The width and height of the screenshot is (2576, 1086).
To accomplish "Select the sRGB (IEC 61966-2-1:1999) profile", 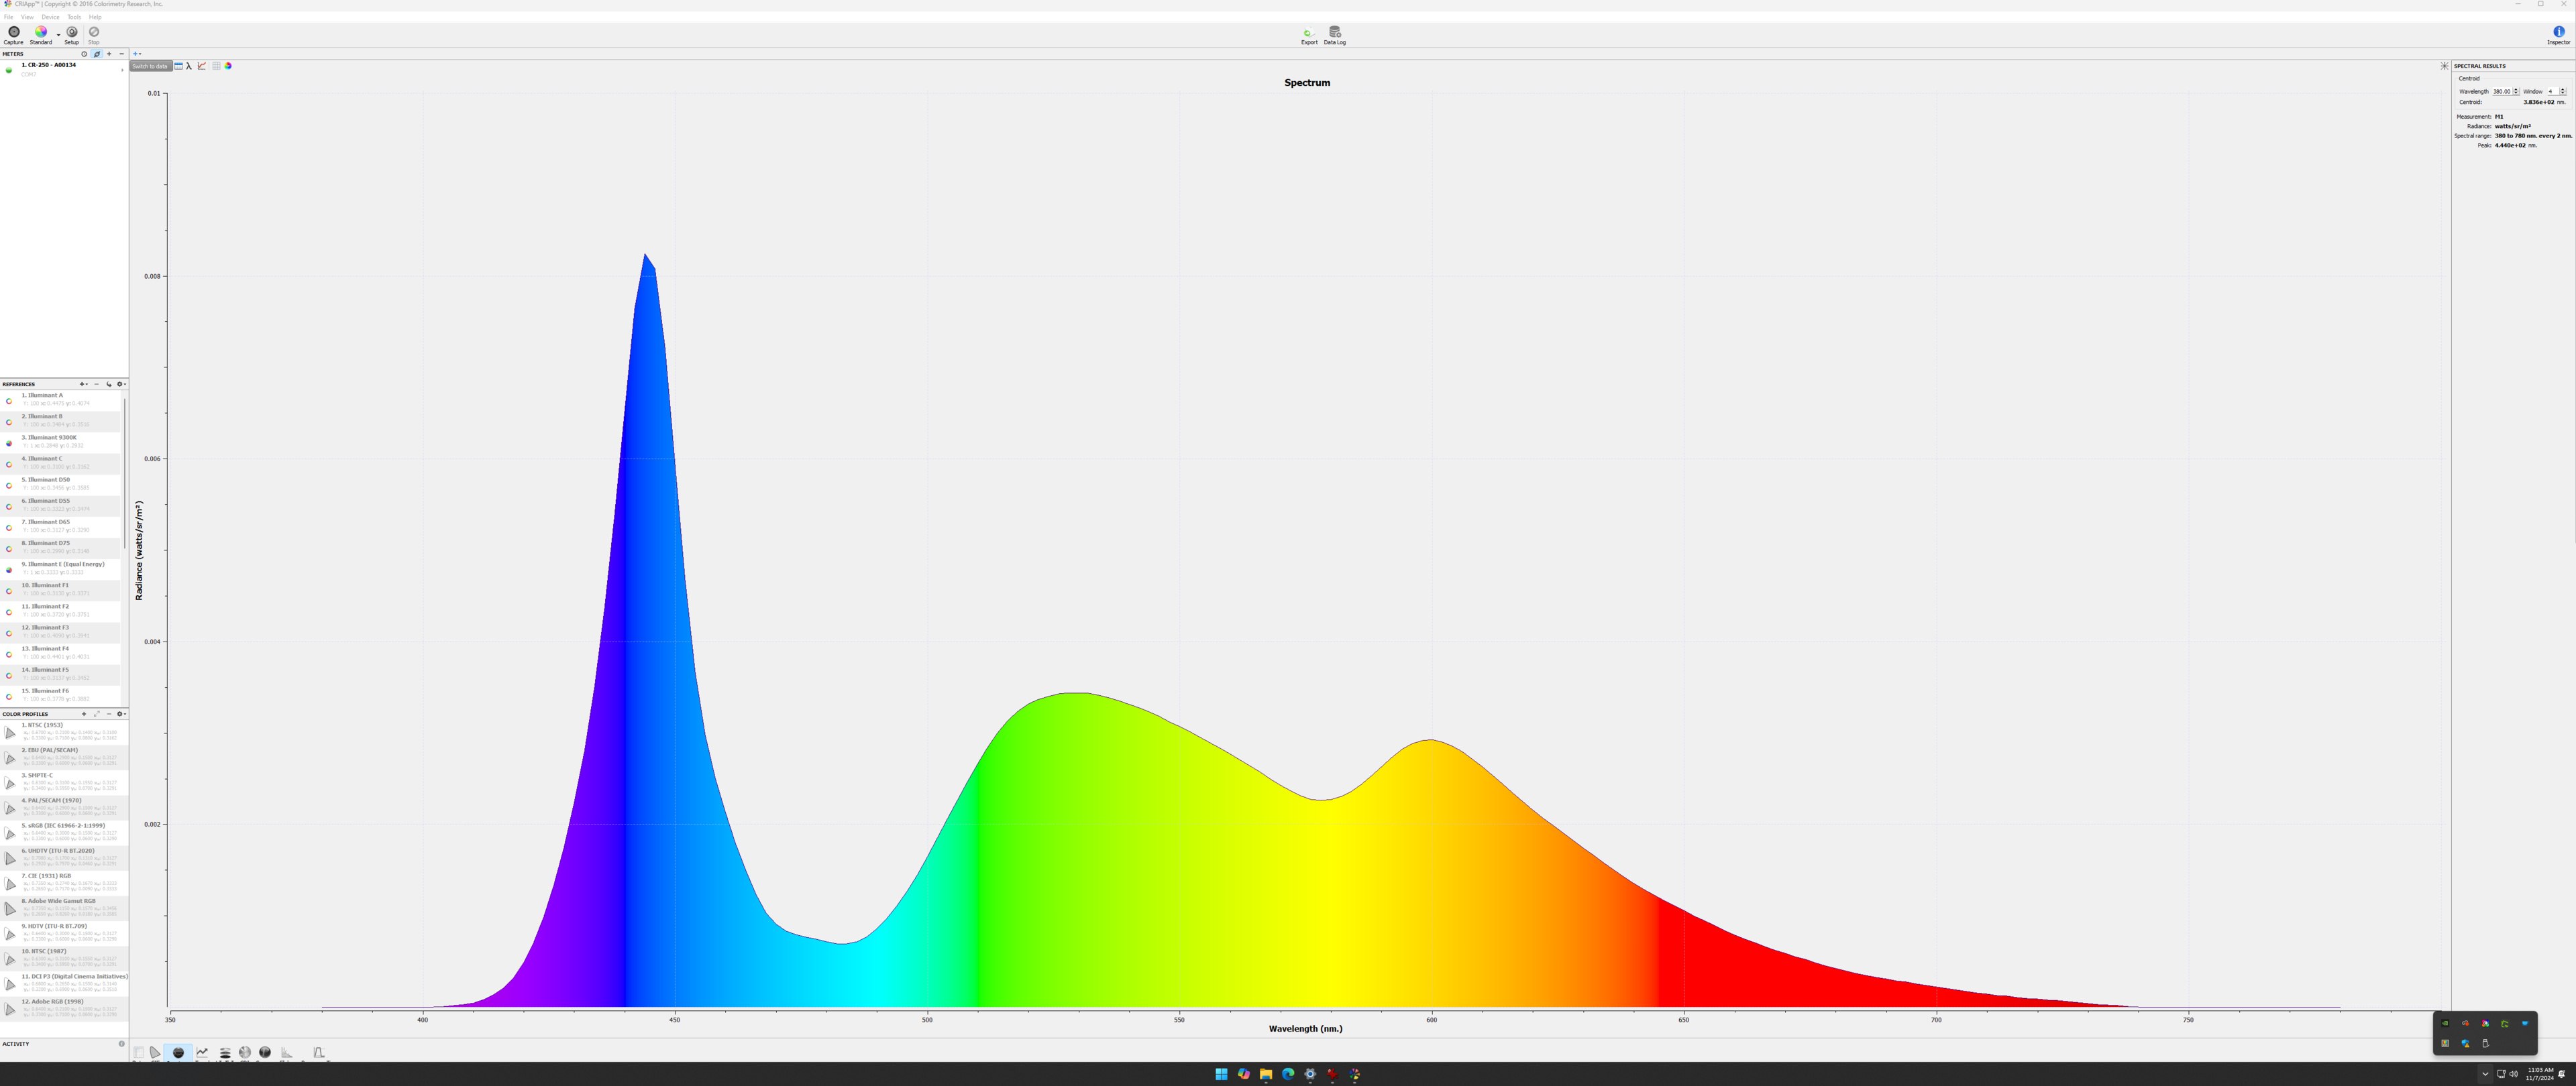I will point(64,832).
